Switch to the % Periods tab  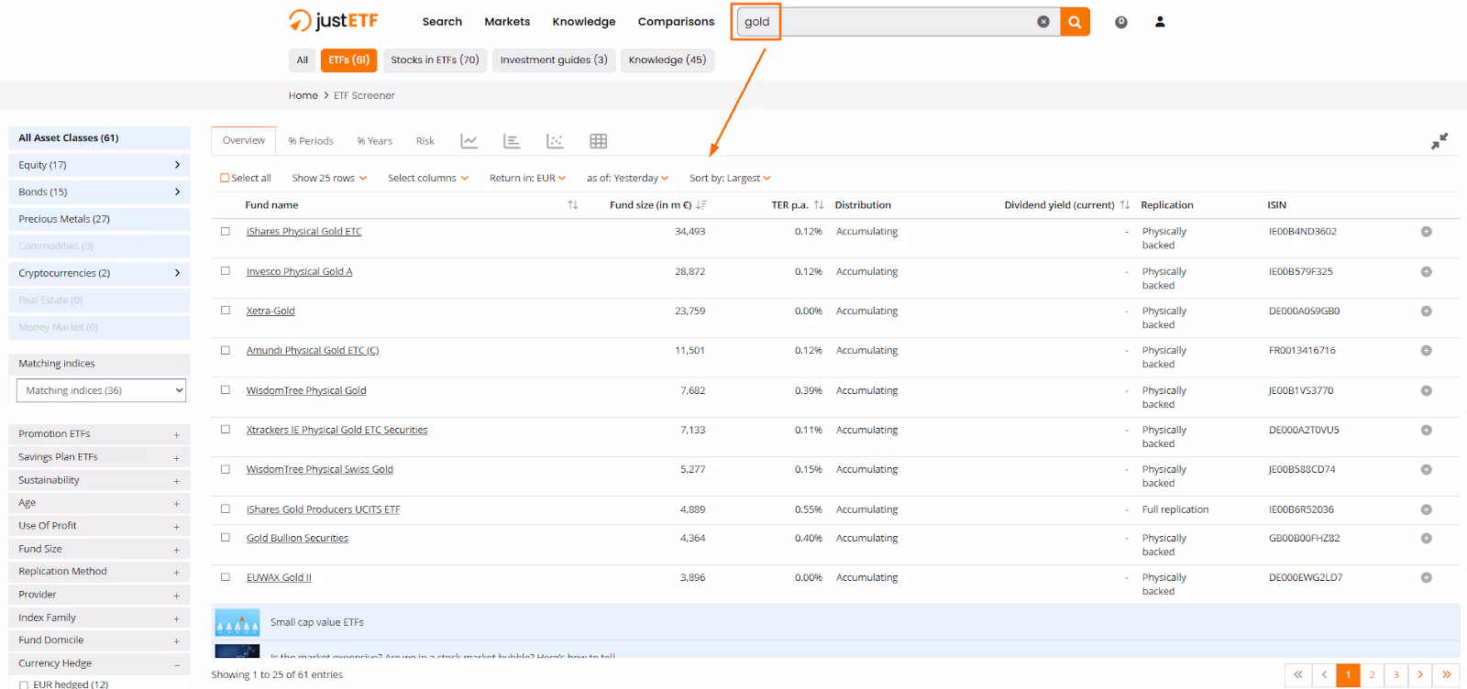pyautogui.click(x=311, y=141)
